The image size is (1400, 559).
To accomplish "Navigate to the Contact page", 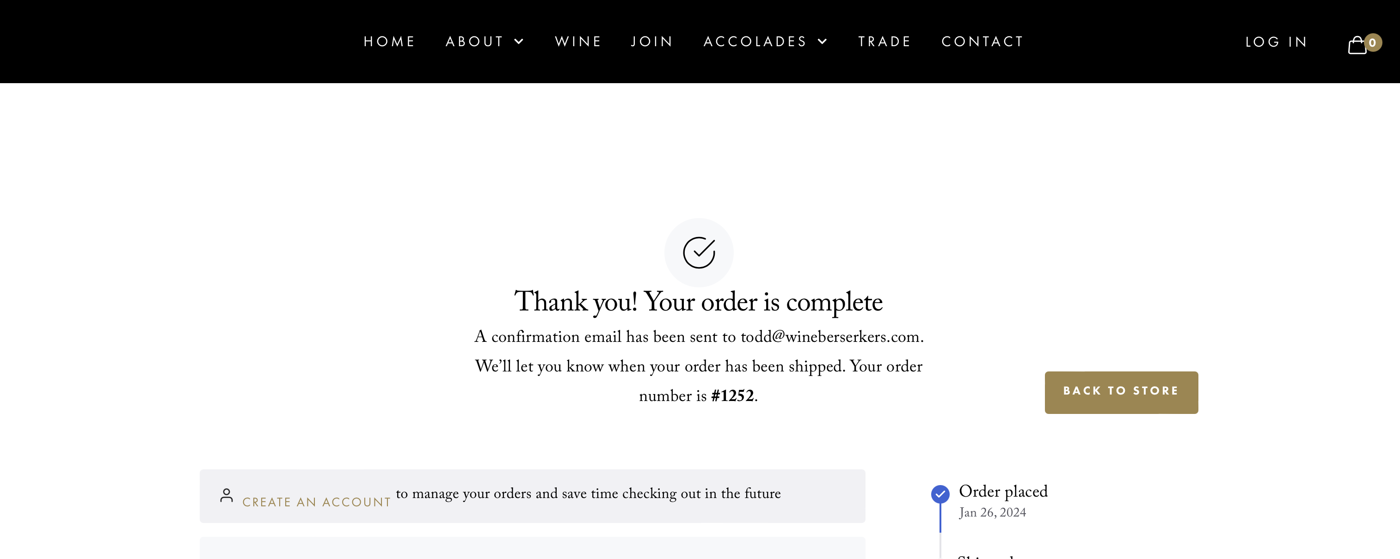I will pyautogui.click(x=982, y=41).
